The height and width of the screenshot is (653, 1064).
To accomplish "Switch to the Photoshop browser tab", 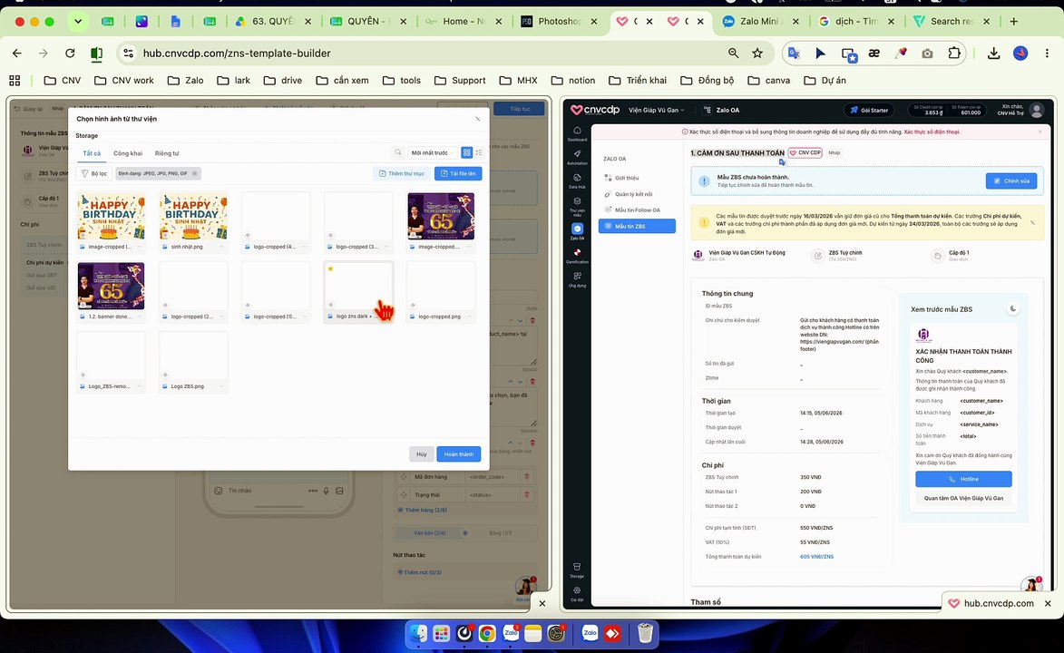I will 559,22.
